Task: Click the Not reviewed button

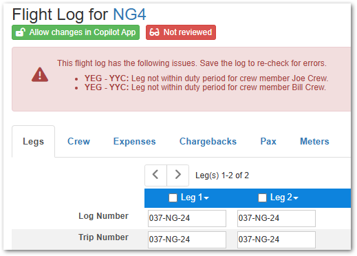Action: [181, 32]
